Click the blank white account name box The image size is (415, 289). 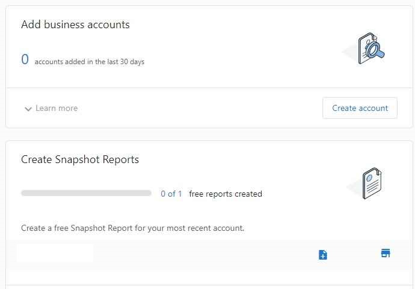(55, 253)
